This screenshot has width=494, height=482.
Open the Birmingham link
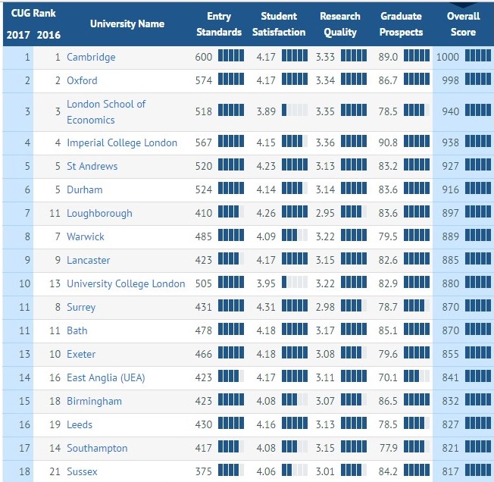pos(94,402)
